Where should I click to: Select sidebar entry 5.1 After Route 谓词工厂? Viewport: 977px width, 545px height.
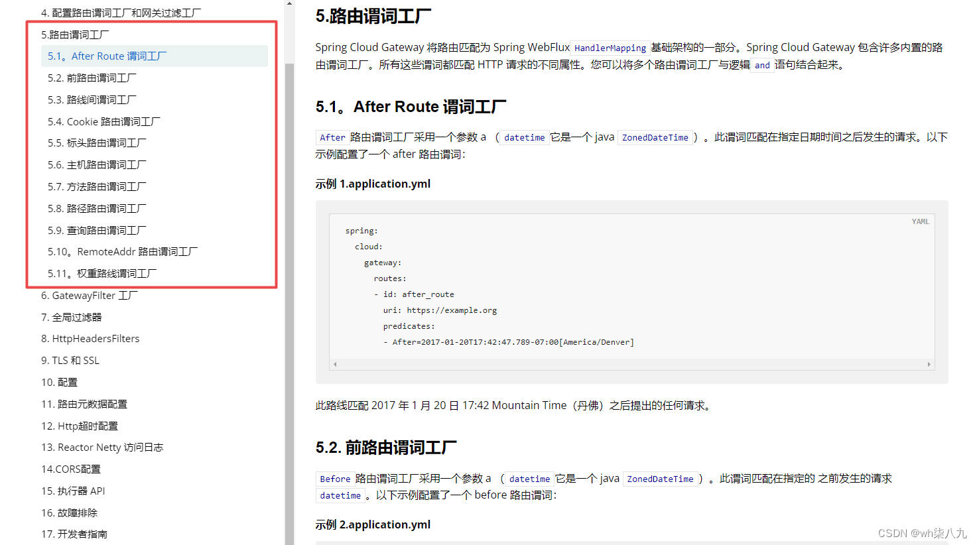(x=154, y=56)
